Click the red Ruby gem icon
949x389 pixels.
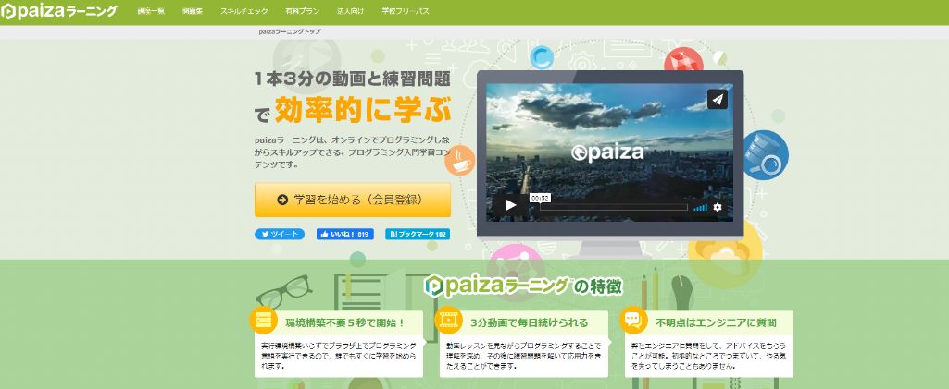[683, 61]
